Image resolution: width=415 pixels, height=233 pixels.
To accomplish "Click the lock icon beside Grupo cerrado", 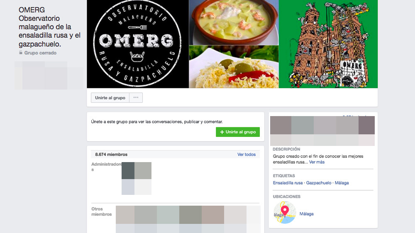I will click(21, 53).
